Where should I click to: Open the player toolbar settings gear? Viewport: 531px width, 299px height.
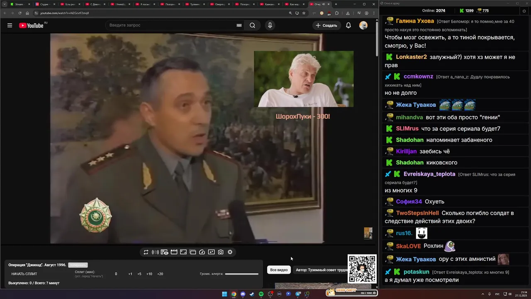pos(230,252)
